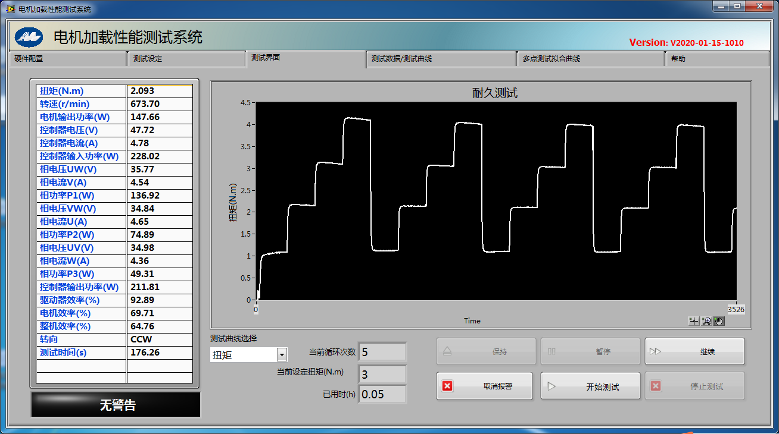The width and height of the screenshot is (779, 434).
Task: Click the x-axis max value 3526
Action: pyautogui.click(x=736, y=309)
